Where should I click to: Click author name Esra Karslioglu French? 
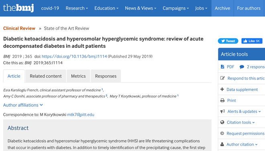[x=21, y=90]
